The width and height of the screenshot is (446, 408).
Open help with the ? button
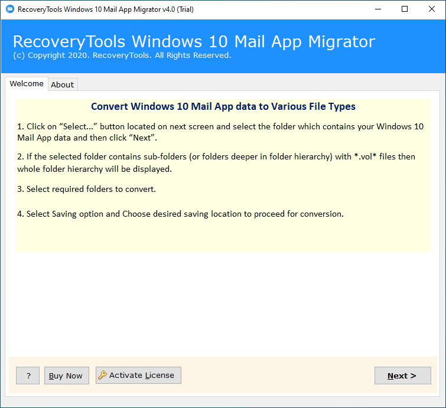(x=28, y=376)
